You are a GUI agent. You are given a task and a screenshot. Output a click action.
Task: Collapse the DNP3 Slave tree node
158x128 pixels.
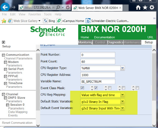(x=5, y=98)
